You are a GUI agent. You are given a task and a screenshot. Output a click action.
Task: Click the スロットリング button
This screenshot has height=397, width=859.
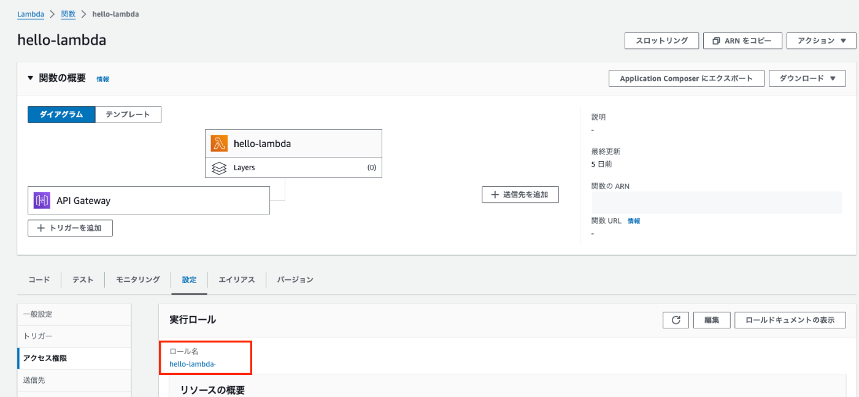coord(661,41)
